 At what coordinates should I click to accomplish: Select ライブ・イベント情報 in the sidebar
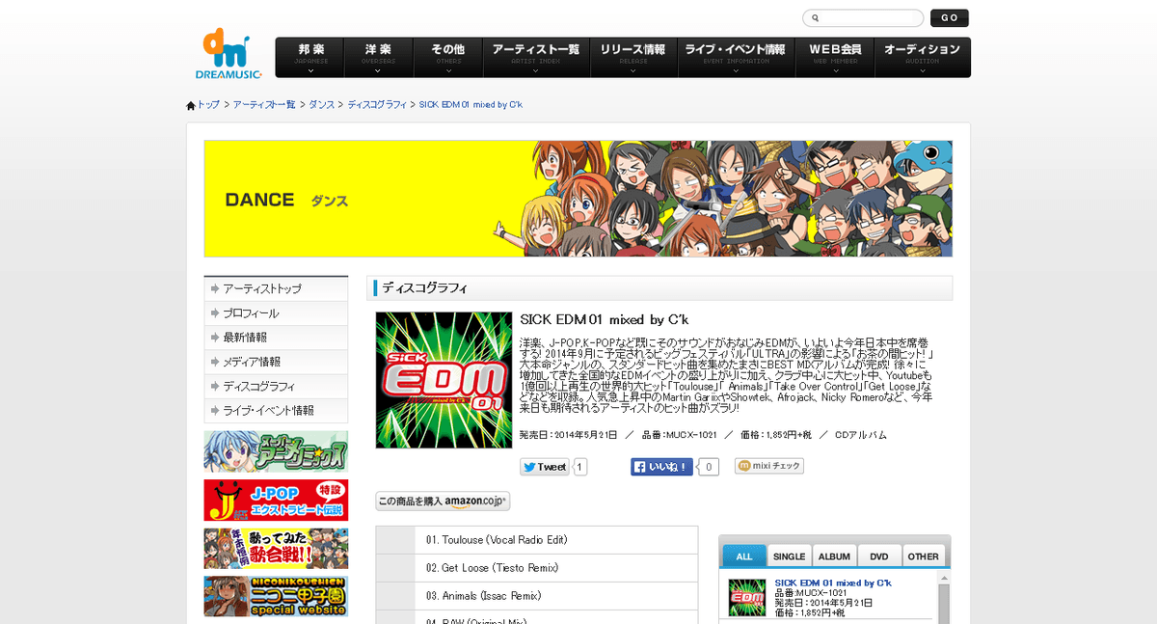pos(276,410)
